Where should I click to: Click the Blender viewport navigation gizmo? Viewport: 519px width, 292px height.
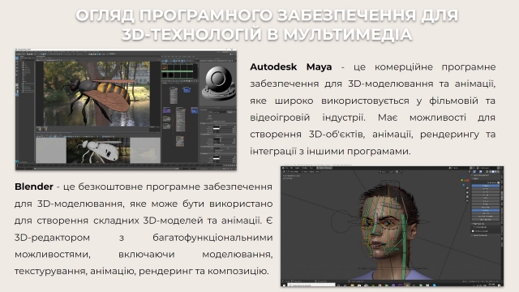pos(464,180)
